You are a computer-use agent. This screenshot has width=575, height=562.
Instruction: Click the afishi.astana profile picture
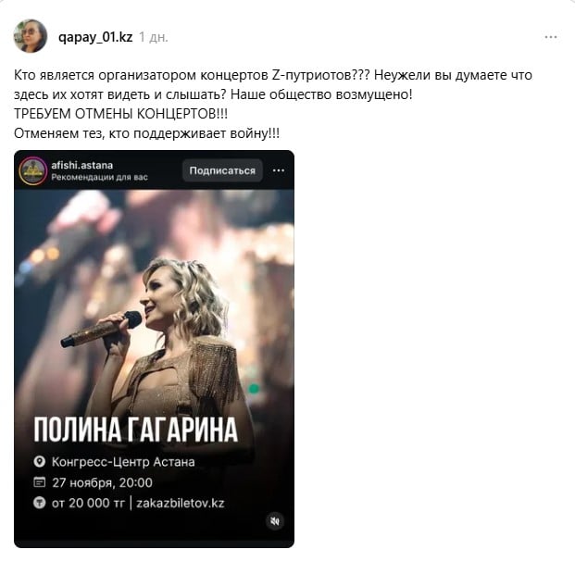(33, 171)
